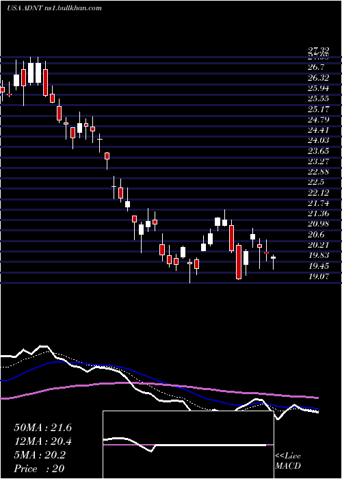The width and height of the screenshot is (342, 479).
Task: Click the 20.6 price label
Action: point(317,235)
